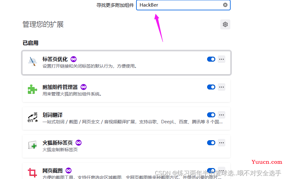Disable the 标签页优化 extension toggle
This screenshot has width=286, height=179.
[211, 59]
